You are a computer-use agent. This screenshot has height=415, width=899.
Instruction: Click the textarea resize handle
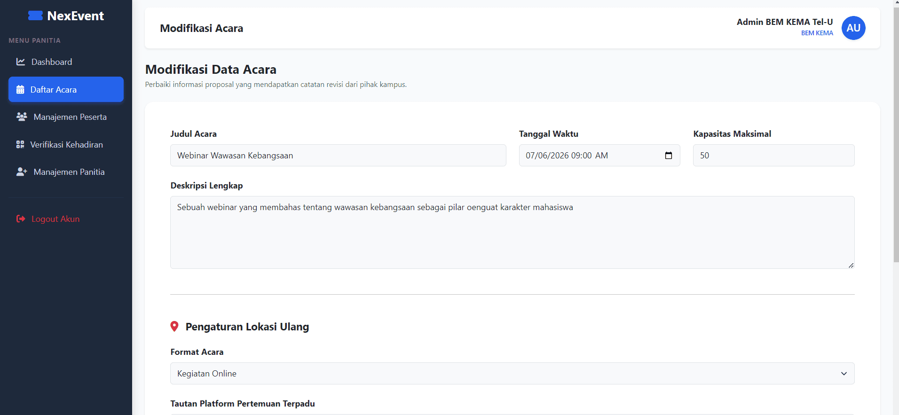(851, 265)
